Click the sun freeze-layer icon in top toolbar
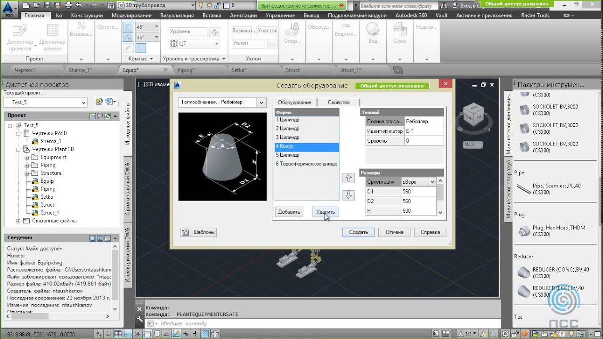 [210, 5]
